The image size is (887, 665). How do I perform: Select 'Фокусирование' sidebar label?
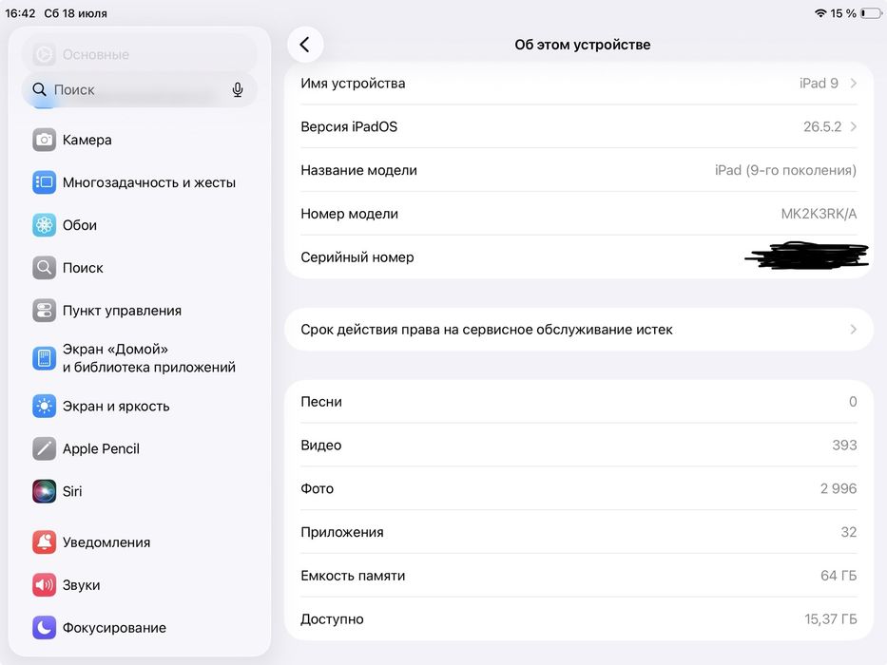pos(114,628)
